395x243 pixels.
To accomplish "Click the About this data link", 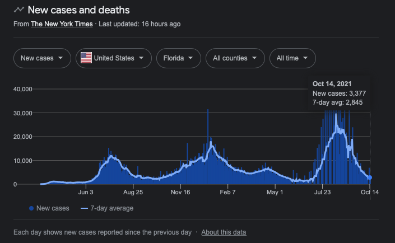I will tap(224, 232).
